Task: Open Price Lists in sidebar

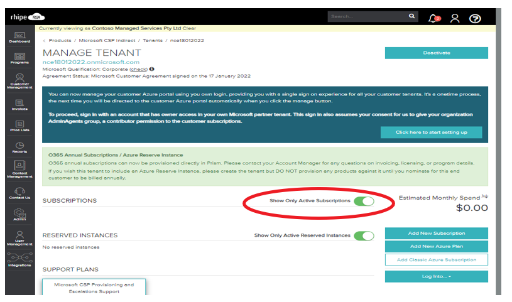Action: [x=19, y=126]
